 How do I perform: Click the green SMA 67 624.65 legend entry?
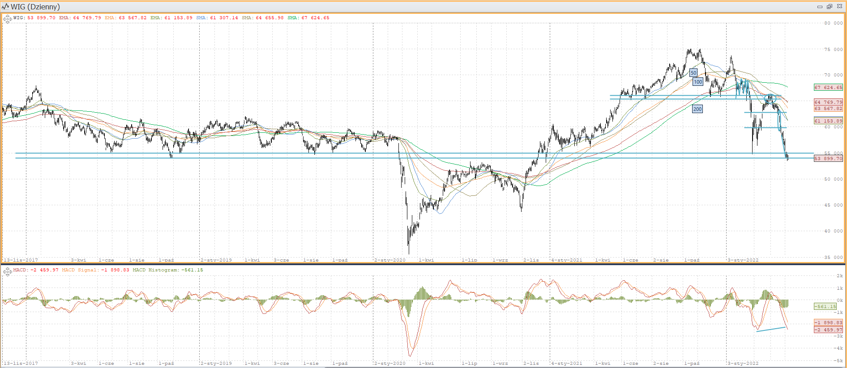tap(308, 18)
